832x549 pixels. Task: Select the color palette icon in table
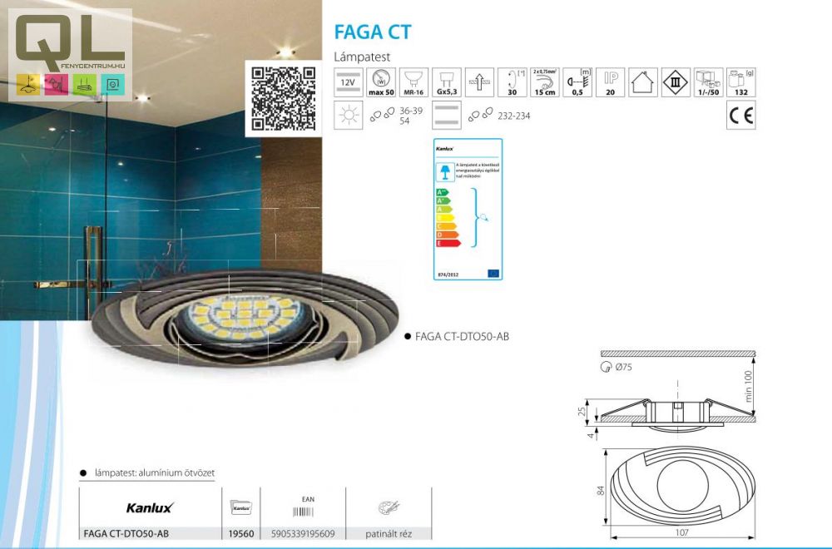point(389,507)
